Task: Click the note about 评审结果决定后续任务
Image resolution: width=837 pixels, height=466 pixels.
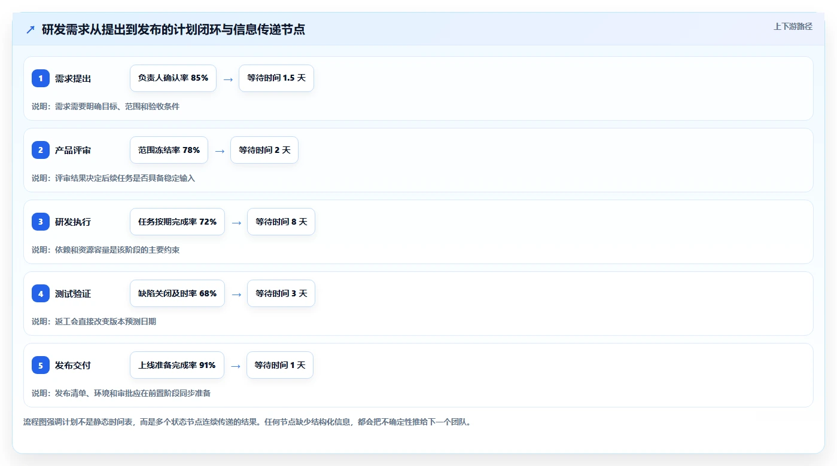Action: click(113, 178)
